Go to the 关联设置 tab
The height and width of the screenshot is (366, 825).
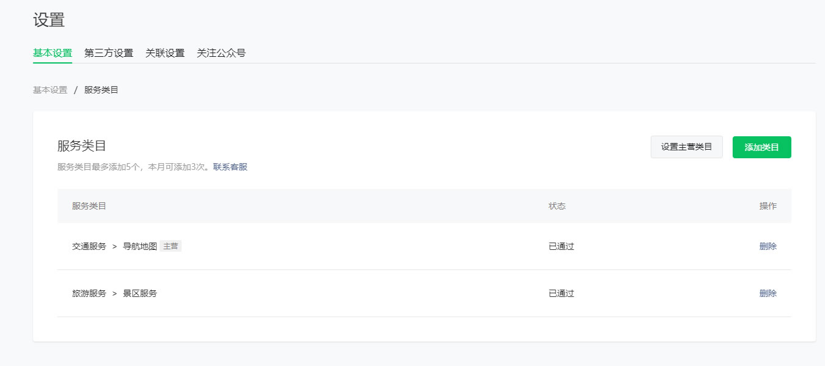click(165, 53)
